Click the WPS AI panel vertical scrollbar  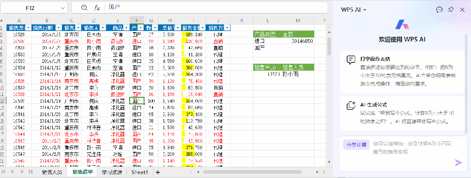click(x=466, y=84)
